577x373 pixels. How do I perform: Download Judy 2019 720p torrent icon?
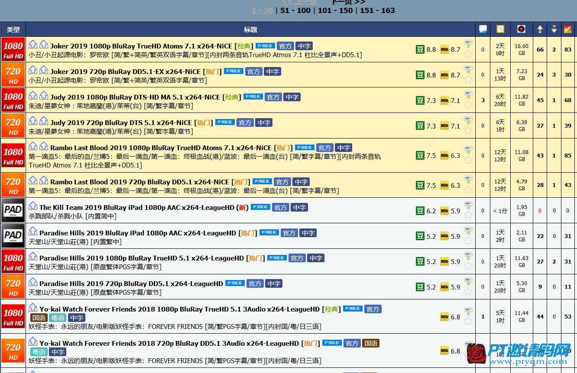tap(468, 120)
